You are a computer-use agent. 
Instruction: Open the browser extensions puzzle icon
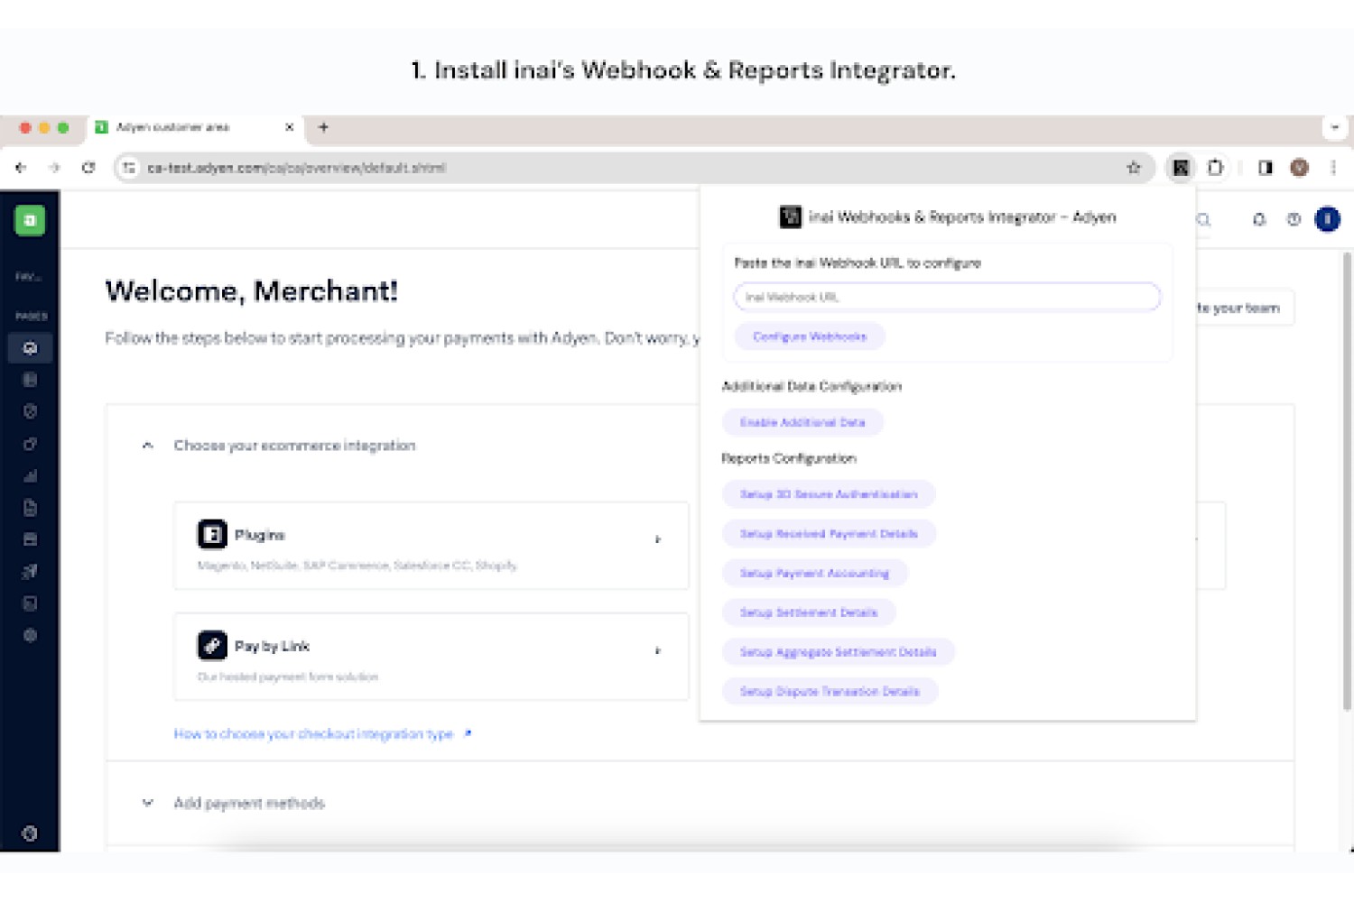(1216, 168)
